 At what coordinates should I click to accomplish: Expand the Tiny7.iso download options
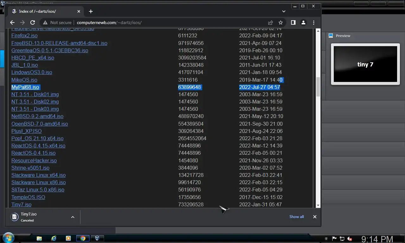[73, 217]
